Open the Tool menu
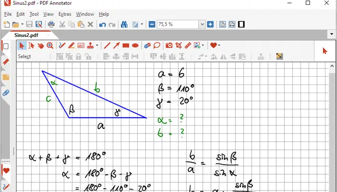The image size is (337, 192). click(34, 14)
